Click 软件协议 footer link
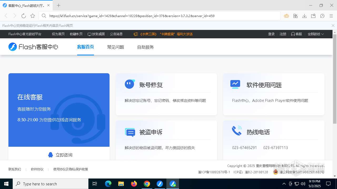Viewport: 337px width, 189px height. pyautogui.click(x=37, y=169)
